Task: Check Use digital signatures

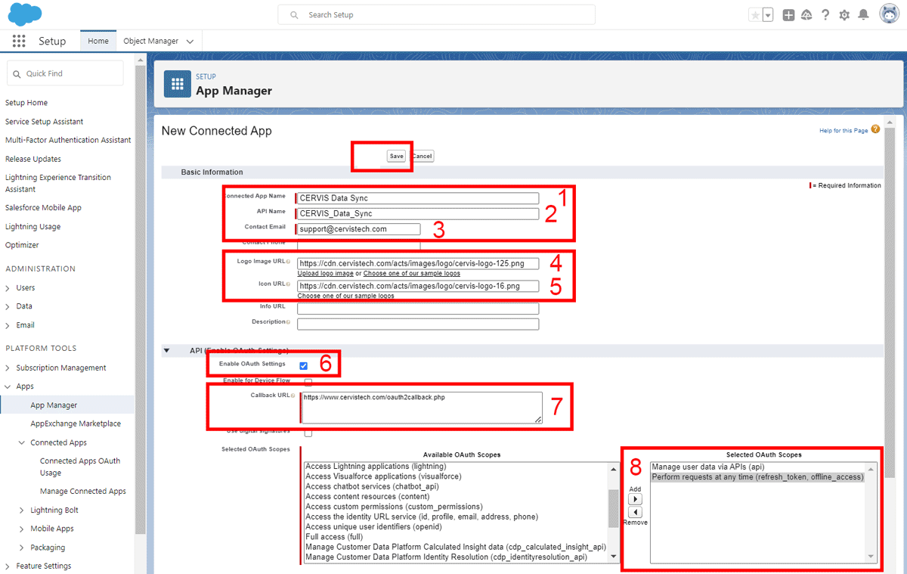Action: [308, 433]
